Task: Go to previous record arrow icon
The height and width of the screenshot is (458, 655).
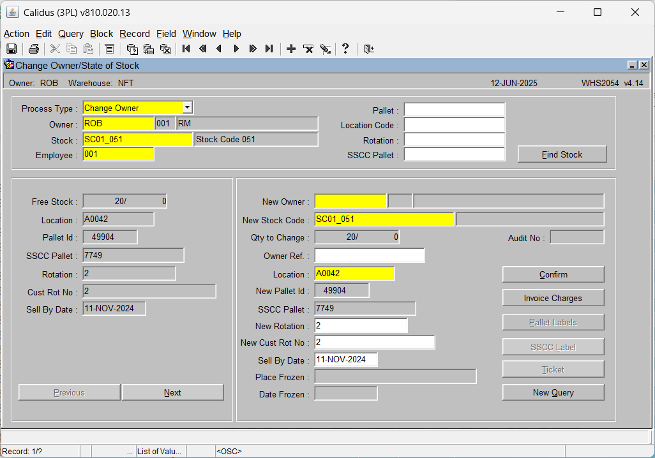Action: (x=219, y=49)
